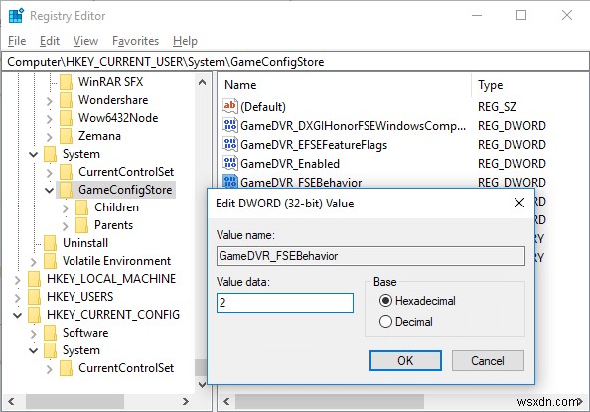Select the CurrentControlSet key under HKEY_CURRENT_USER System

click(126, 172)
